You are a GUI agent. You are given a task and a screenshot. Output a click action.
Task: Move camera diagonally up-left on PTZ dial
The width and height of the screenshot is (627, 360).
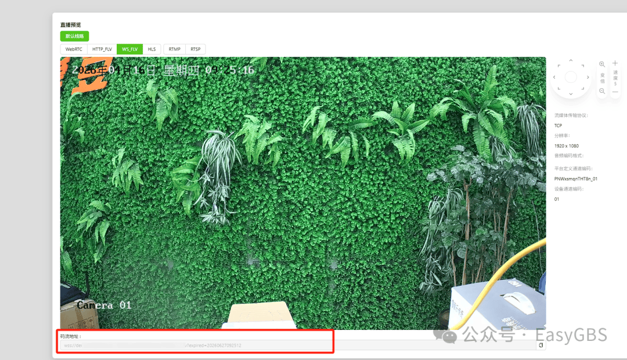tap(559, 66)
